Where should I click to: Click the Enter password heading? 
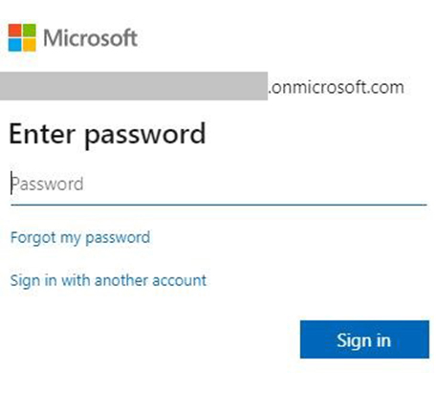coord(107,135)
